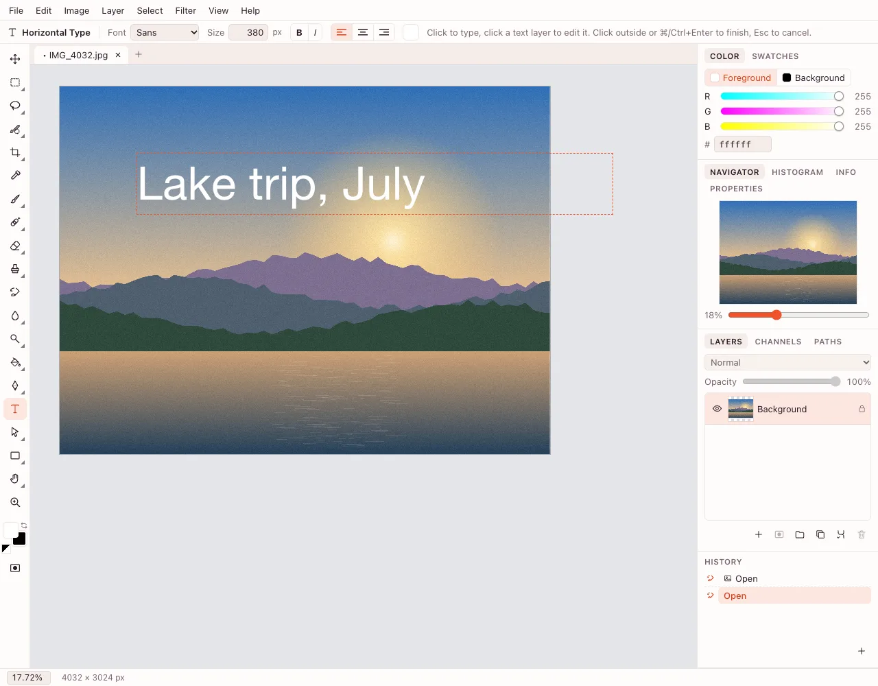Screen dimensions: 878x686
Task: Select the Background color button
Action: 814,78
